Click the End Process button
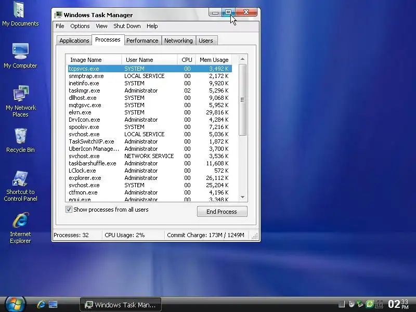Screen dimensions: 416x312 click(x=222, y=212)
